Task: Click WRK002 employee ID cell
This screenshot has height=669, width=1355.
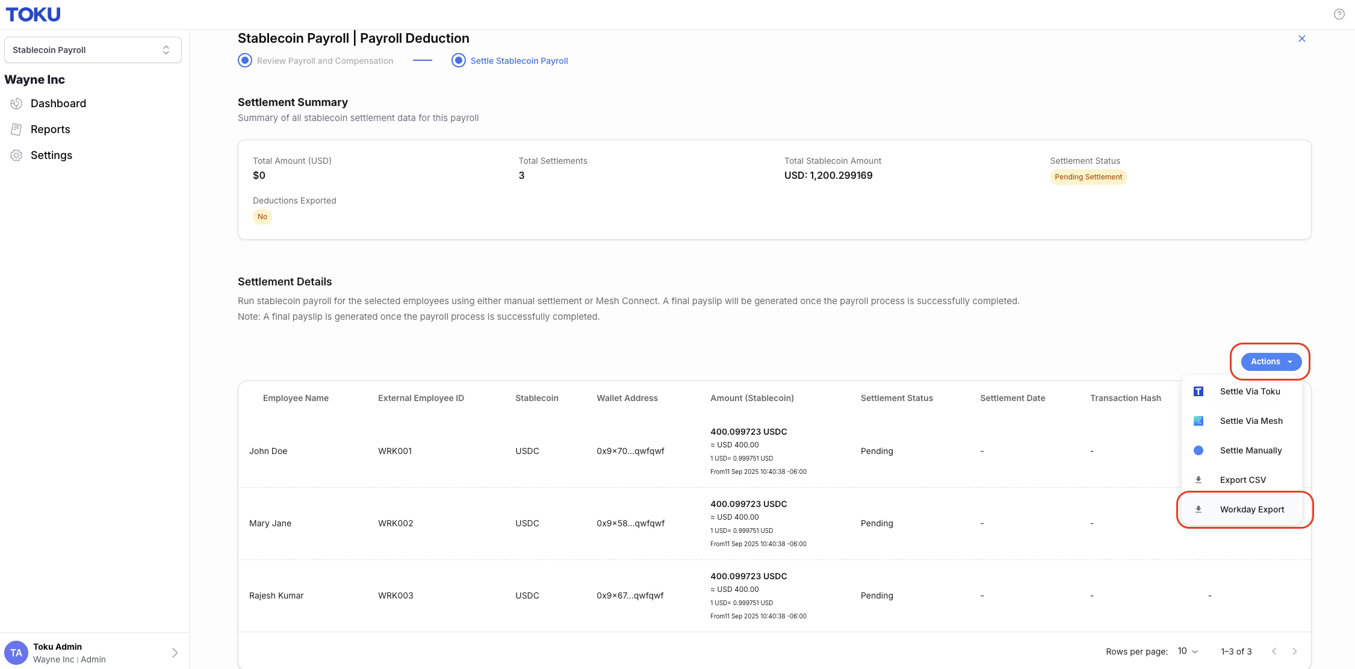Action: (x=395, y=523)
